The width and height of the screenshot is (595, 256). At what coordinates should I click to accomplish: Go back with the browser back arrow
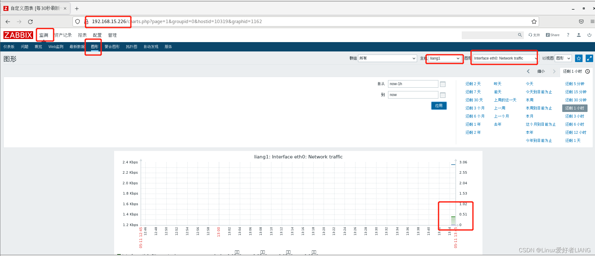tap(8, 22)
